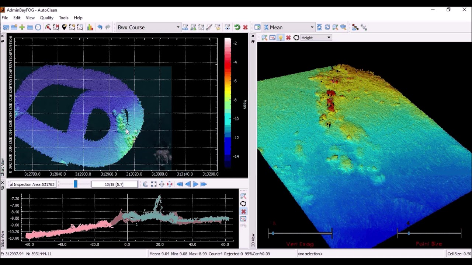The image size is (472, 265).
Task: Click the grey redo arrow
Action: (108, 27)
